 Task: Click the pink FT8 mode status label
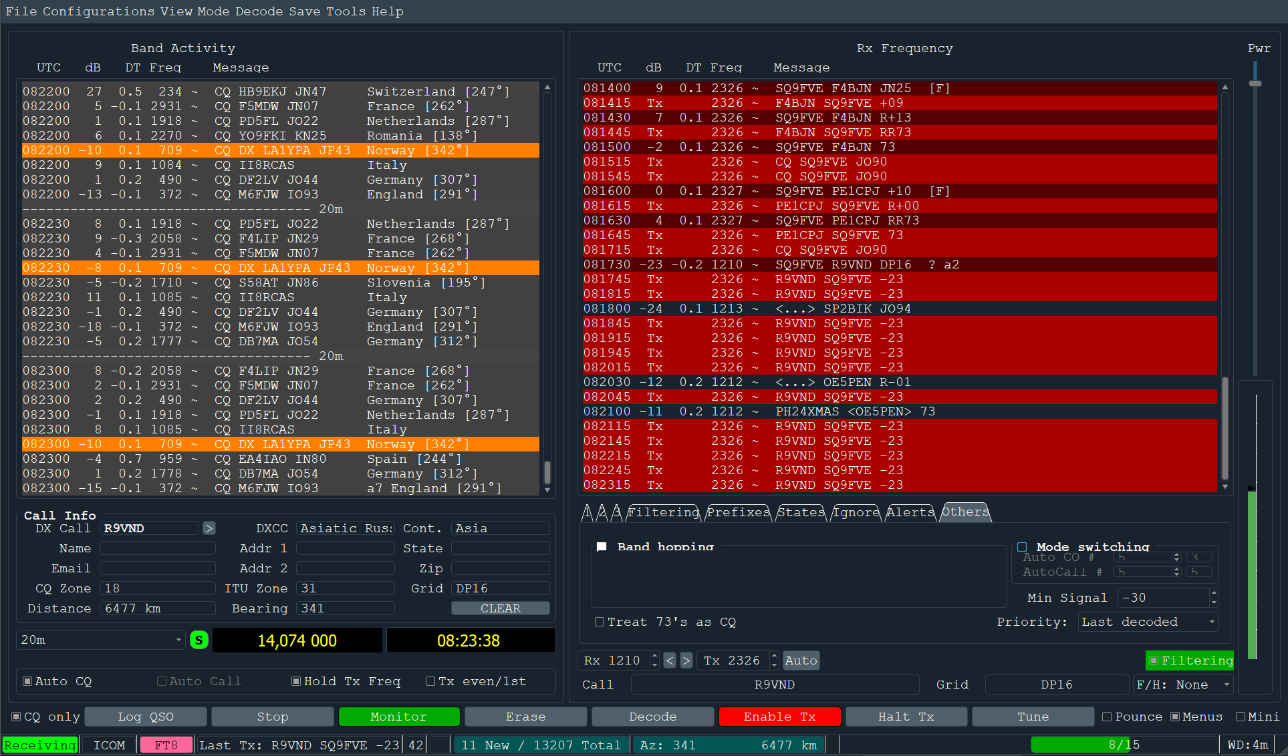click(166, 745)
